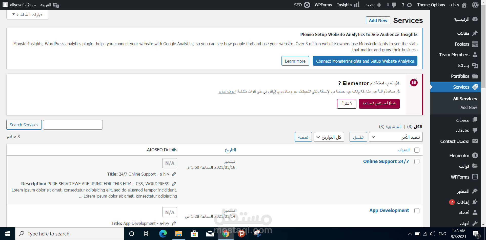Open the Footers sidebar menu
Viewport: 486px width, 240px height.
click(x=455, y=44)
